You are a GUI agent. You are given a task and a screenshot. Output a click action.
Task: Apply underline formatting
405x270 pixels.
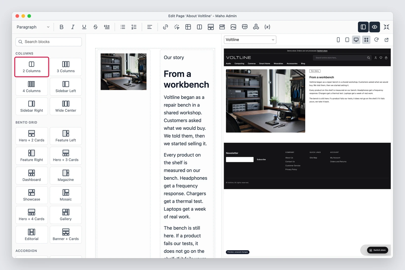[x=84, y=27]
